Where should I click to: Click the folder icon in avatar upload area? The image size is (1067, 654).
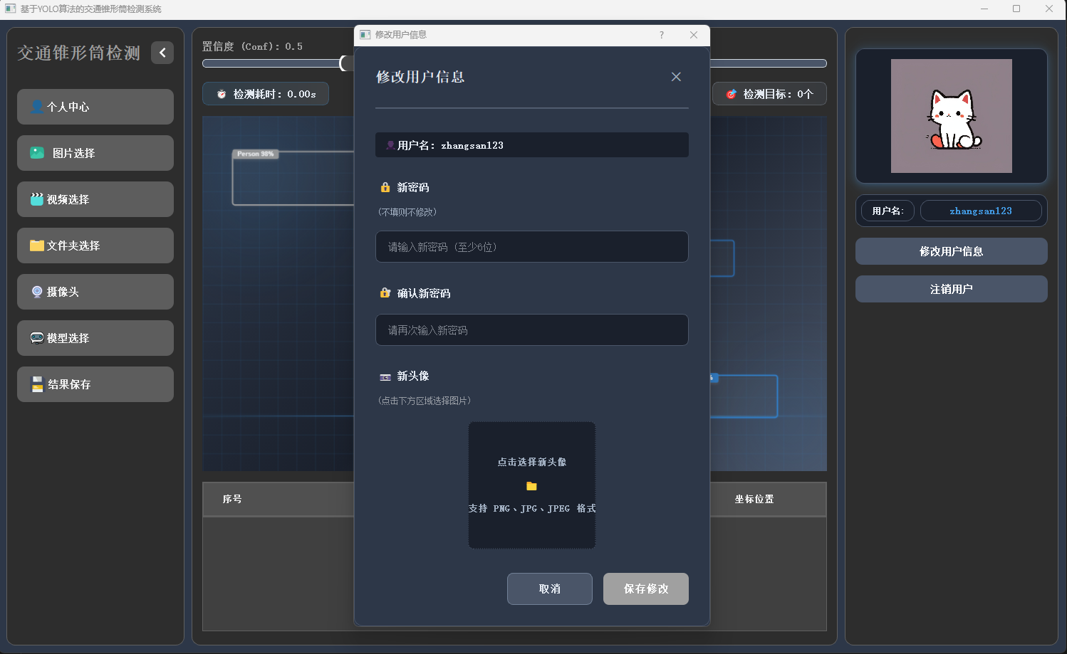pyautogui.click(x=532, y=486)
